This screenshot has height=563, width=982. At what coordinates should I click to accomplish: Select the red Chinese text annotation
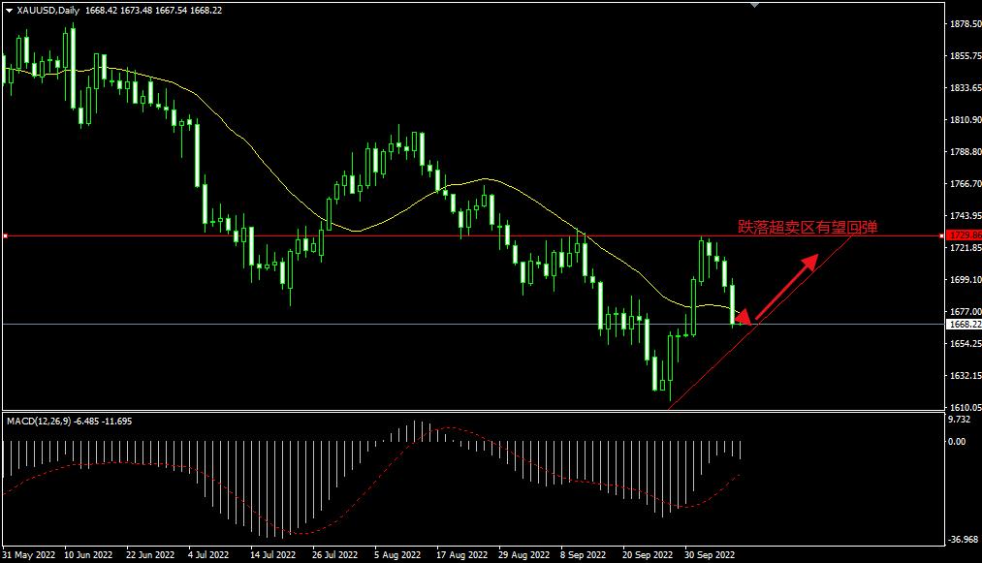pos(808,227)
